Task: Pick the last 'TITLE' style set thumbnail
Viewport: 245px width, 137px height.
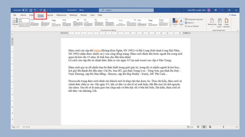Action: (x=163, y=23)
